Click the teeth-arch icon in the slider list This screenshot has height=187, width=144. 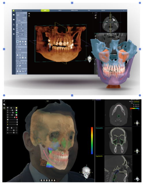click(7, 115)
